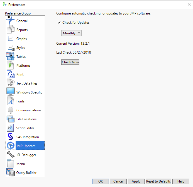This screenshot has width=193, height=187.
Task: Confirm preferences with the OK button
Action: point(101,181)
